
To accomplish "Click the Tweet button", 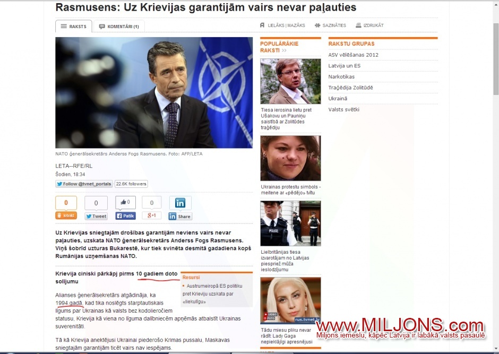I will (96, 217).
